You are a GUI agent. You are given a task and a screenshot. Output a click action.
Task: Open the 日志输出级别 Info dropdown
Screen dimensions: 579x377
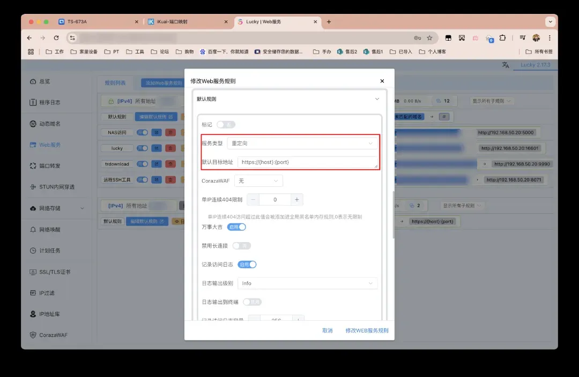[308, 283]
